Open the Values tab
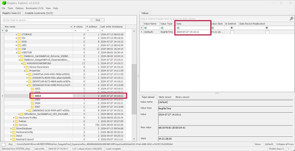295x151 pixels. coord(145,13)
